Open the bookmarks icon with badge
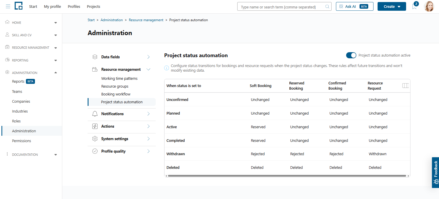 click(x=415, y=6)
